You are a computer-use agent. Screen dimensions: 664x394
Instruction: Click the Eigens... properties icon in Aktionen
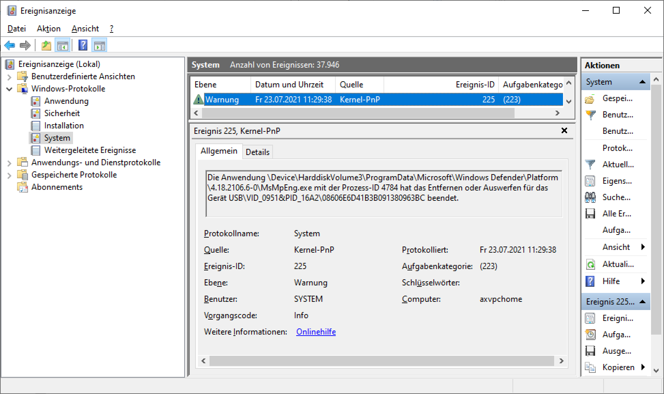click(590, 181)
